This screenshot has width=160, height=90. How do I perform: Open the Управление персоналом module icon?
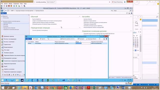tap(2, 63)
